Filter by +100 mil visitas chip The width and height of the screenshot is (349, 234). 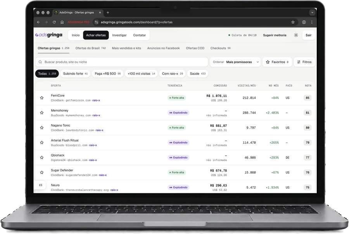141,74
